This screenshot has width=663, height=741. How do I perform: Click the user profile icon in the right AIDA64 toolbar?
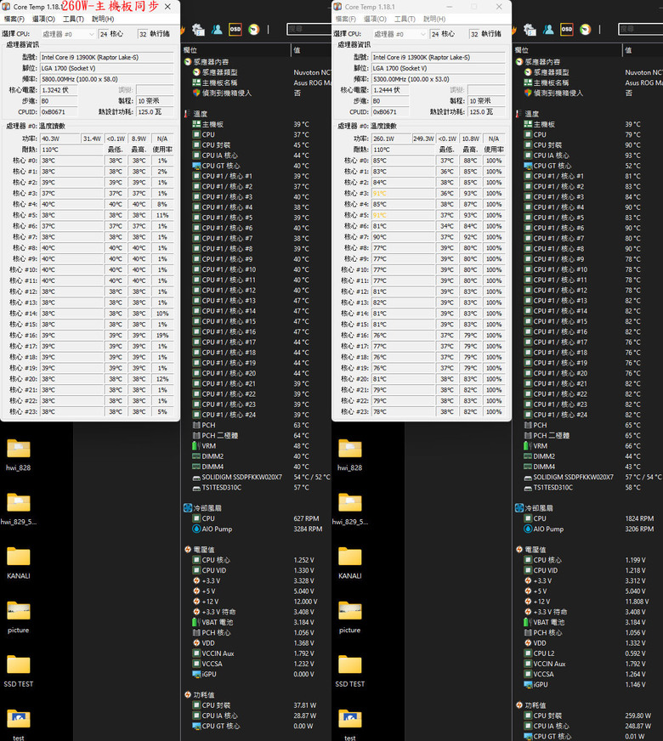548,29
